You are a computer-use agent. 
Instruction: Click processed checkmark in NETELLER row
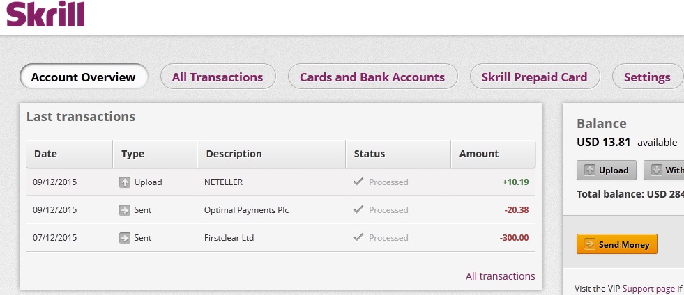click(x=358, y=182)
